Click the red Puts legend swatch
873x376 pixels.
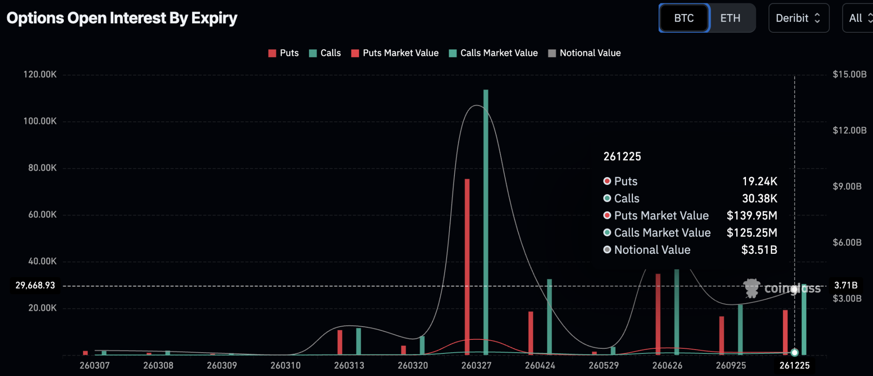pos(272,53)
